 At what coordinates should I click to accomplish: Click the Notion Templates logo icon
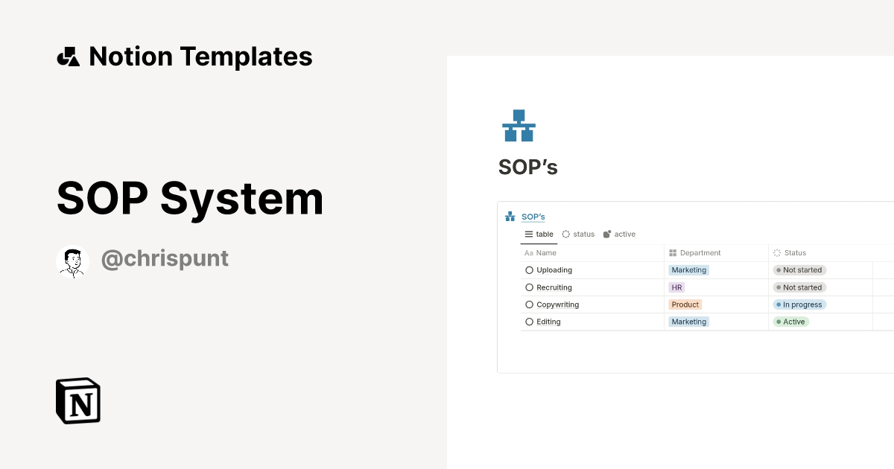(68, 56)
